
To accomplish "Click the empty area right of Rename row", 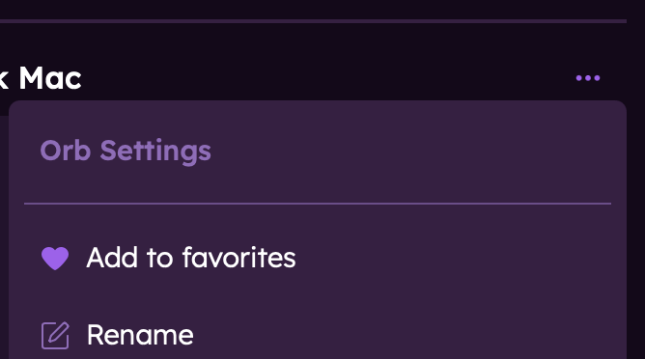I will tap(404, 335).
